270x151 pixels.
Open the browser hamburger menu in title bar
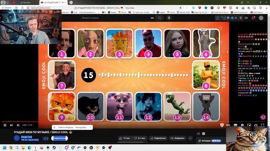point(248,3)
